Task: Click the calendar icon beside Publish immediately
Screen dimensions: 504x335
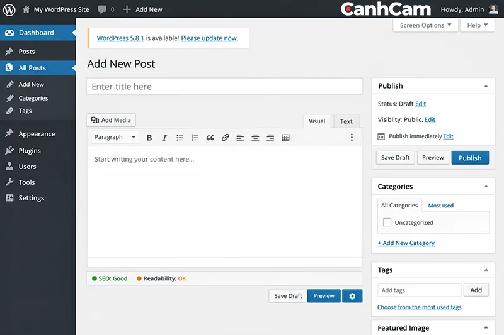Action: [x=381, y=136]
